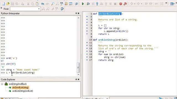The width and height of the screenshot is (177, 99).
Task: Click the Browse Forward arrow icon
Action: click(138, 4)
